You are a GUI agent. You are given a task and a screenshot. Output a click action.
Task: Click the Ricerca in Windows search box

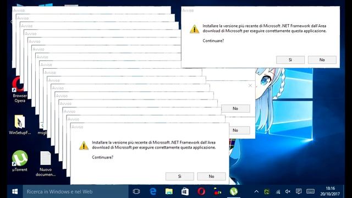[75, 191]
